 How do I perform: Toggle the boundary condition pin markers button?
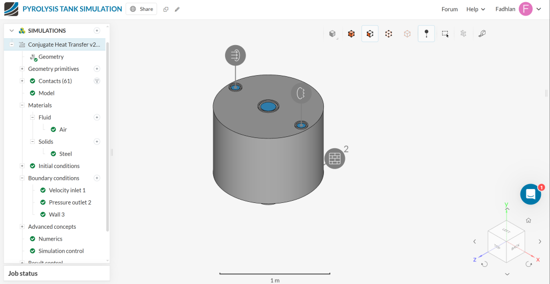pyautogui.click(x=426, y=34)
